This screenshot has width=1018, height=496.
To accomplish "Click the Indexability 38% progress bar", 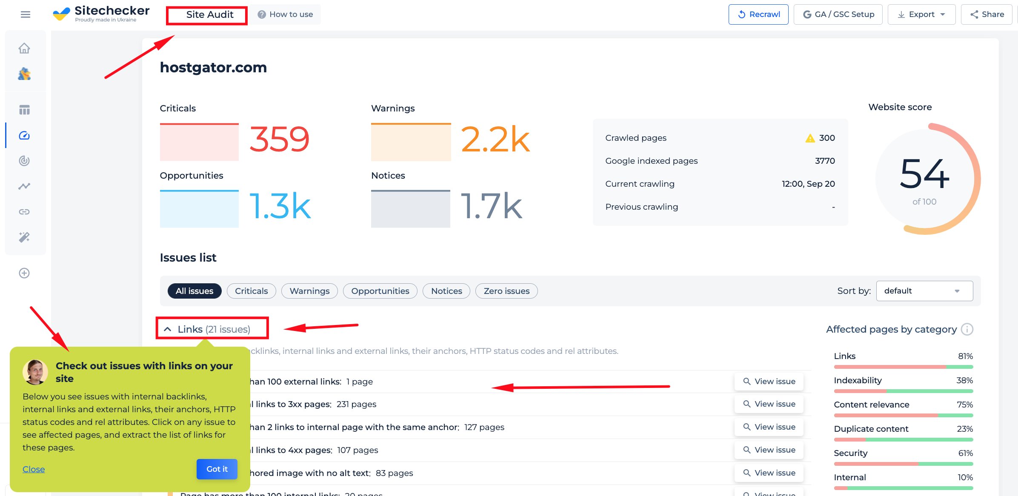I will (x=904, y=391).
